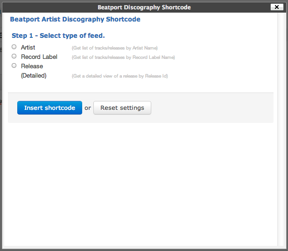Click the empty white area below the buttons
Screen dimensions: 288x251
click(140, 182)
